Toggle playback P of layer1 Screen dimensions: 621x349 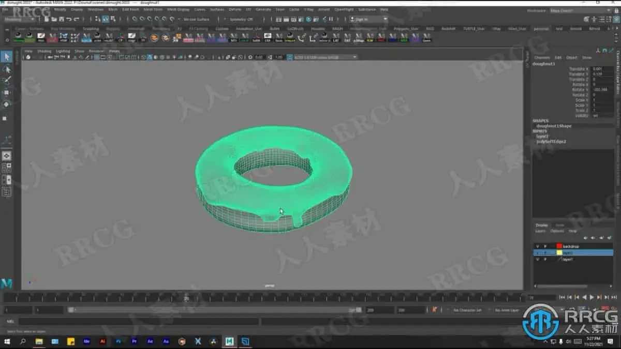pyautogui.click(x=544, y=259)
